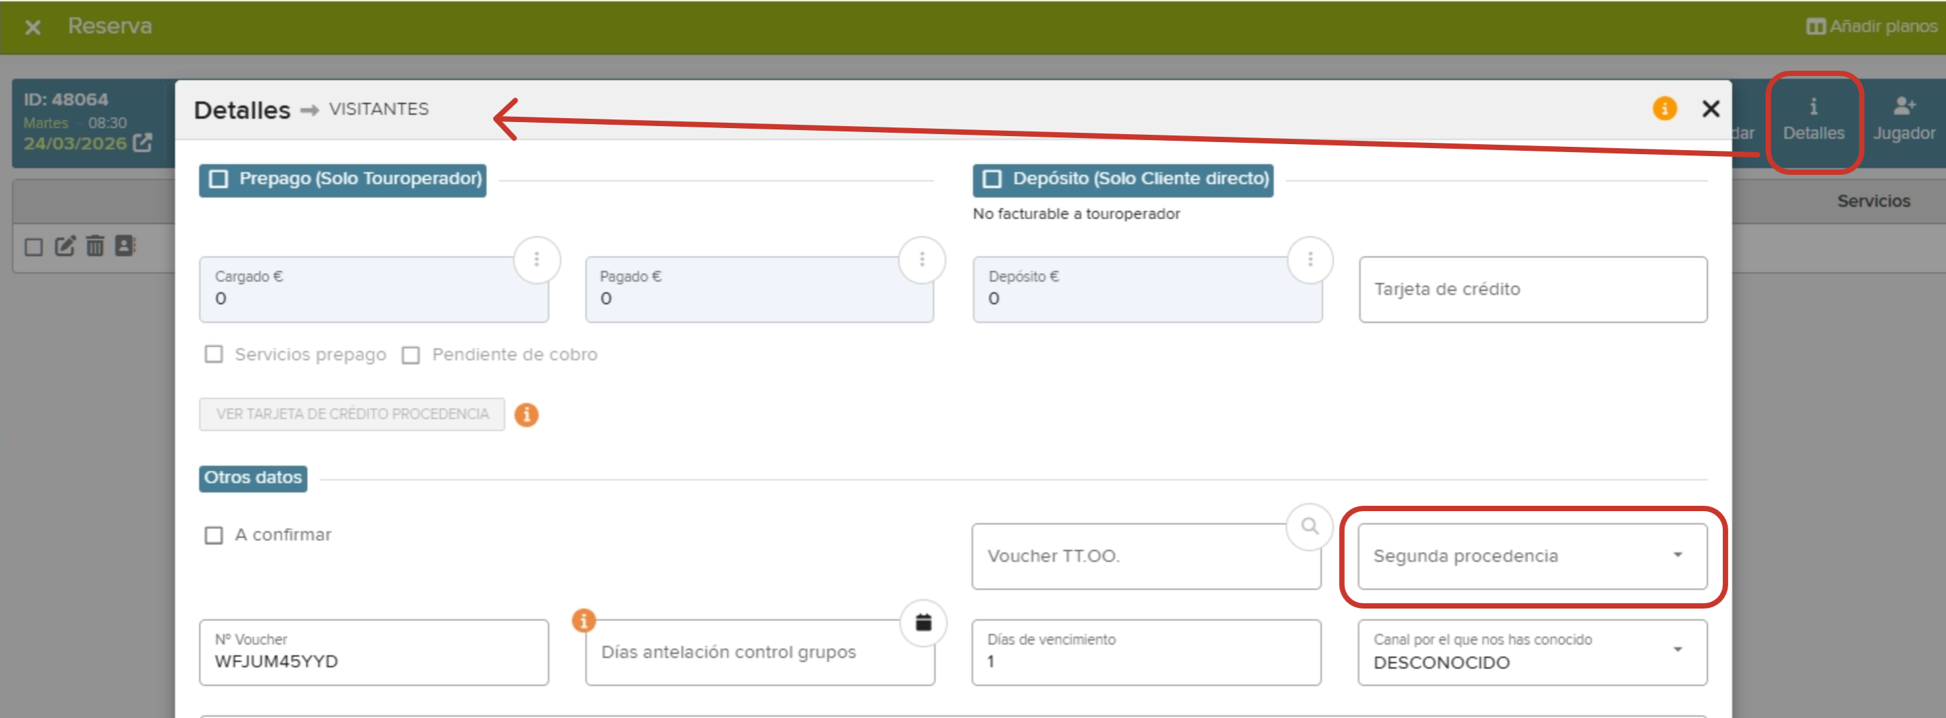This screenshot has height=718, width=1946.
Task: Click No facturable a touroperador note
Action: (1076, 214)
